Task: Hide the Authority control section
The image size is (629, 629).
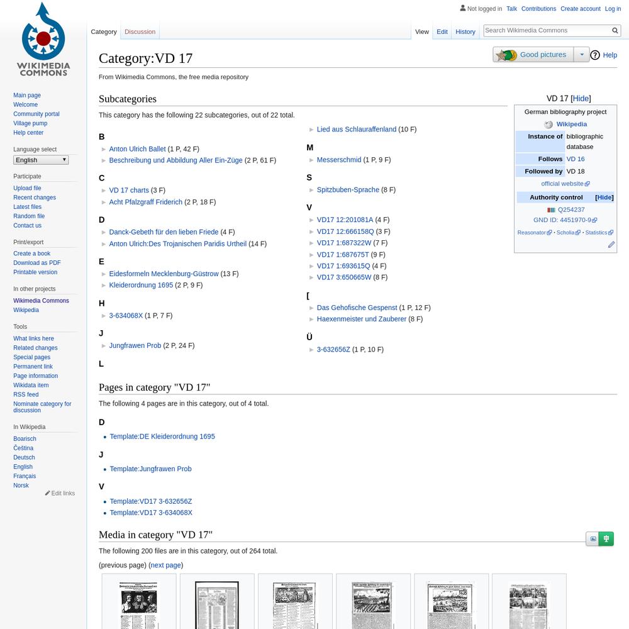Action: coord(604,198)
